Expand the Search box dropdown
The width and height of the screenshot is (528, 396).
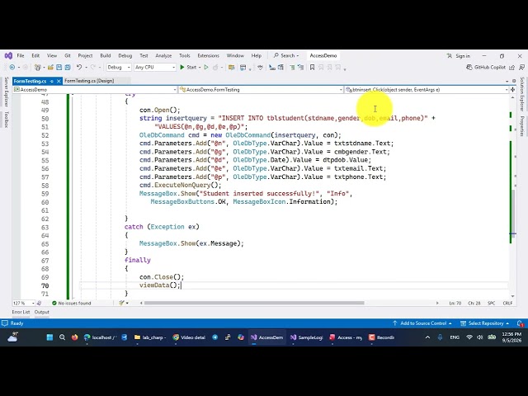point(298,55)
